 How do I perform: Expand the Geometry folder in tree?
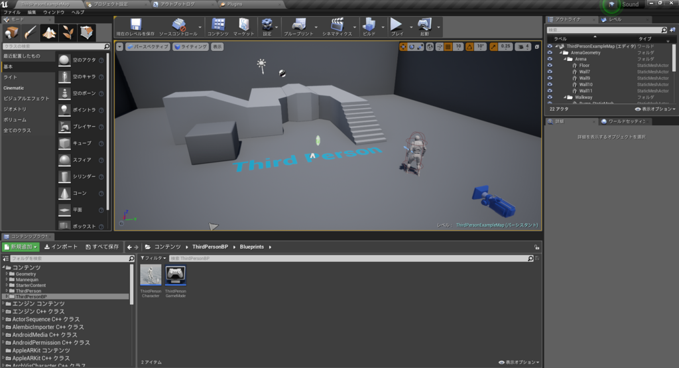click(7, 274)
